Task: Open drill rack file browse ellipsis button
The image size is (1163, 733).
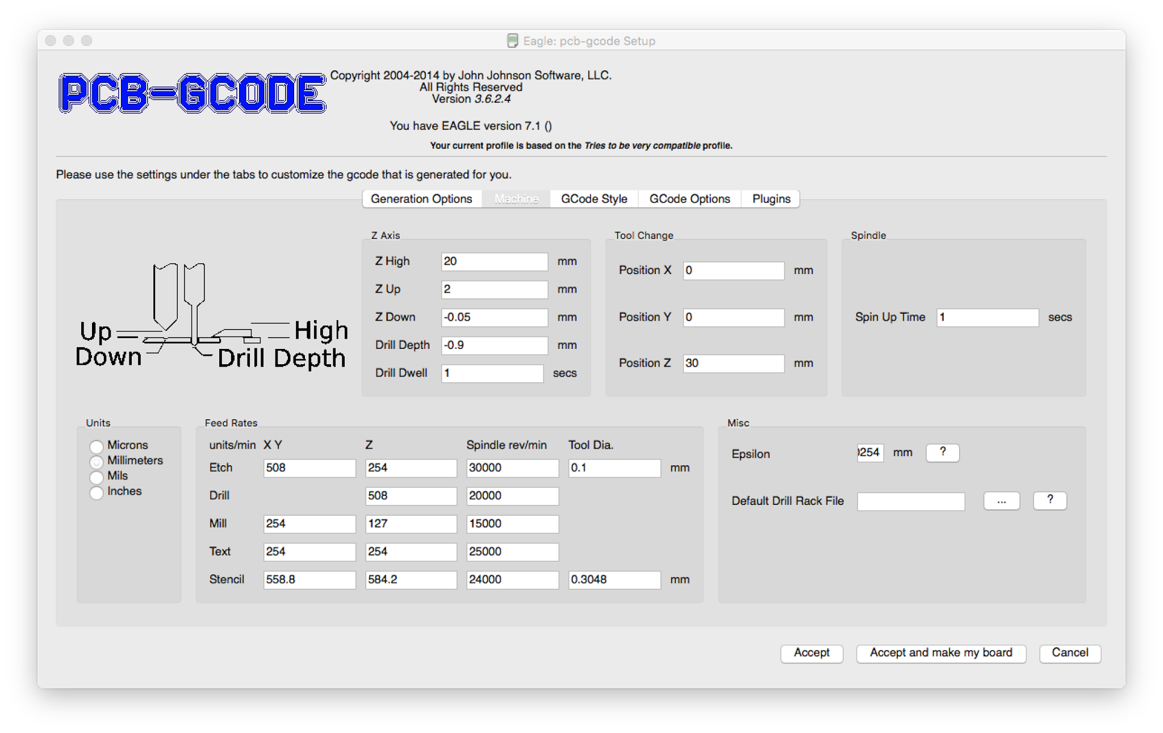Action: [x=1001, y=500]
